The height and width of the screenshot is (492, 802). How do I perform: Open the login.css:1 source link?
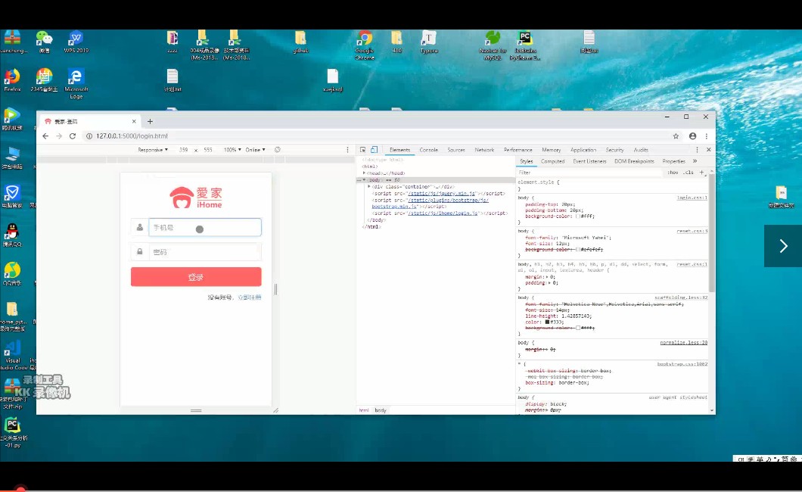692,198
